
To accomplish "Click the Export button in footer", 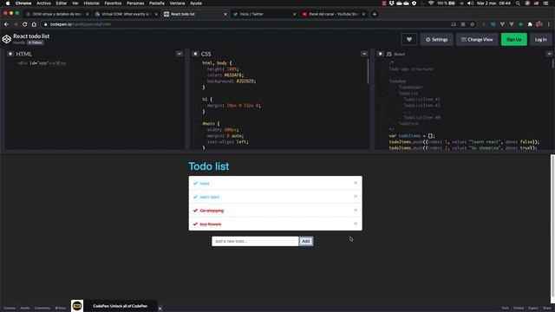I will pos(533,309).
